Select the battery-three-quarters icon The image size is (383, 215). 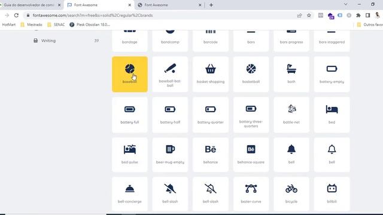click(x=251, y=115)
